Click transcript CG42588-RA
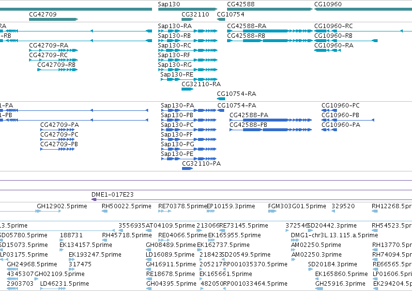 (x=247, y=26)
